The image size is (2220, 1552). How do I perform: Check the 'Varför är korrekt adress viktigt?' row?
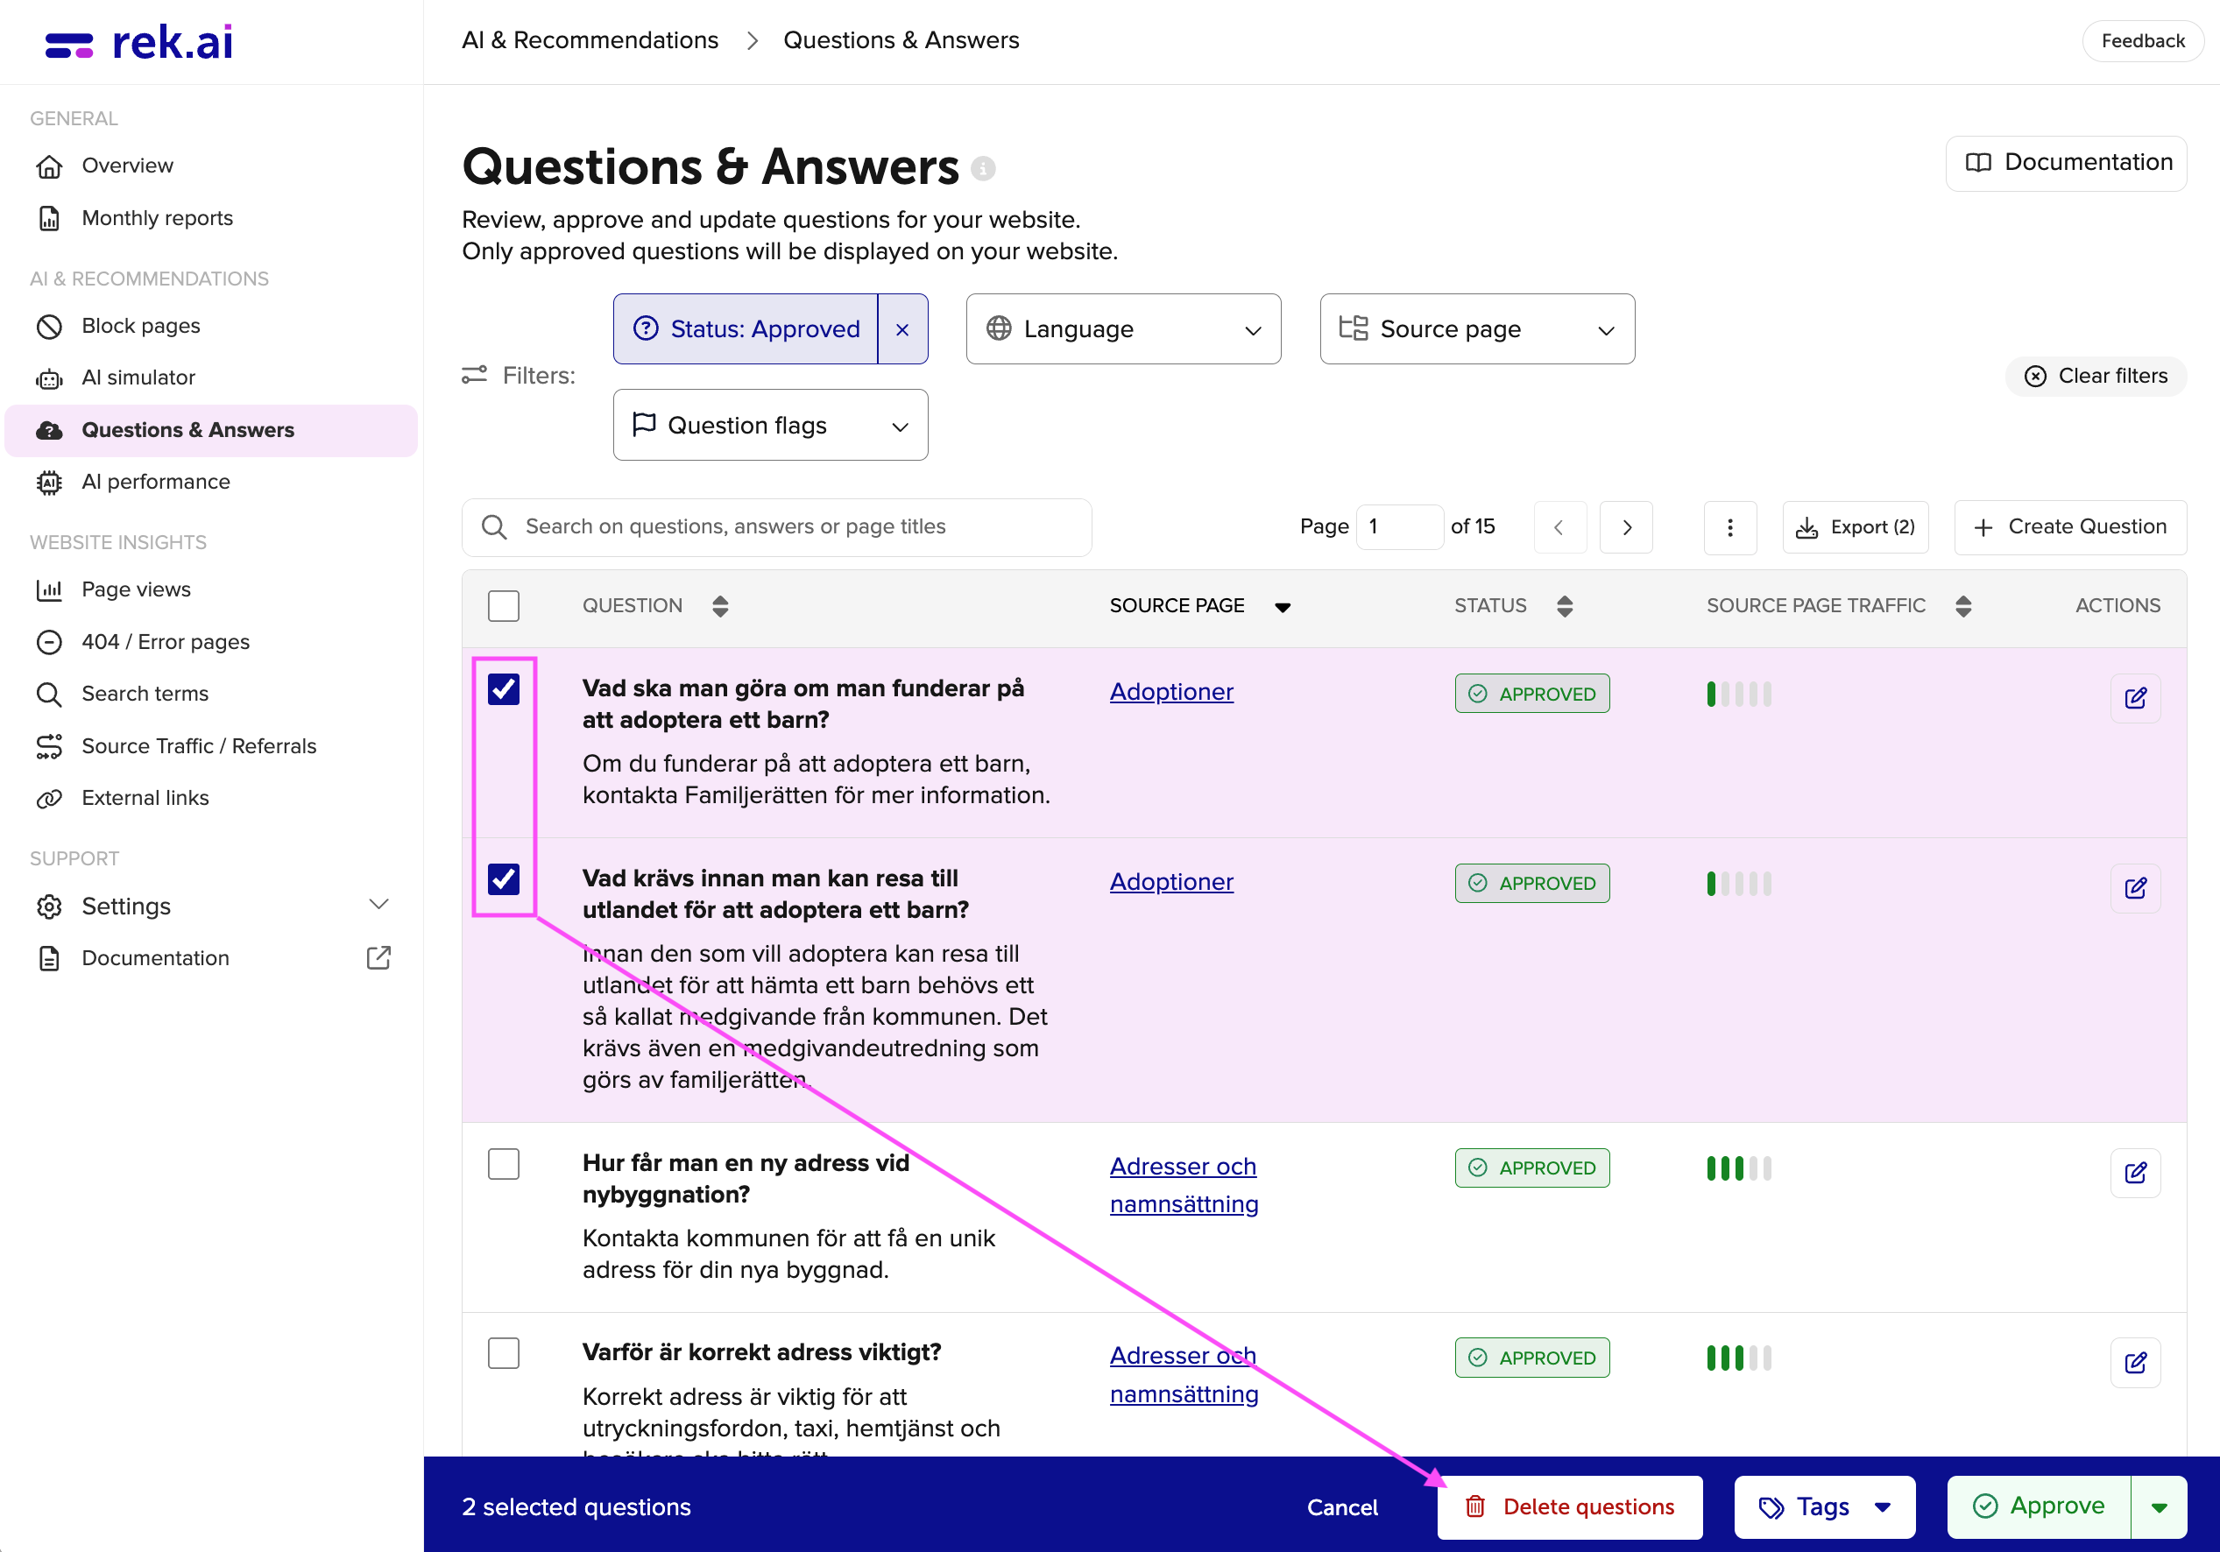pyautogui.click(x=504, y=1353)
